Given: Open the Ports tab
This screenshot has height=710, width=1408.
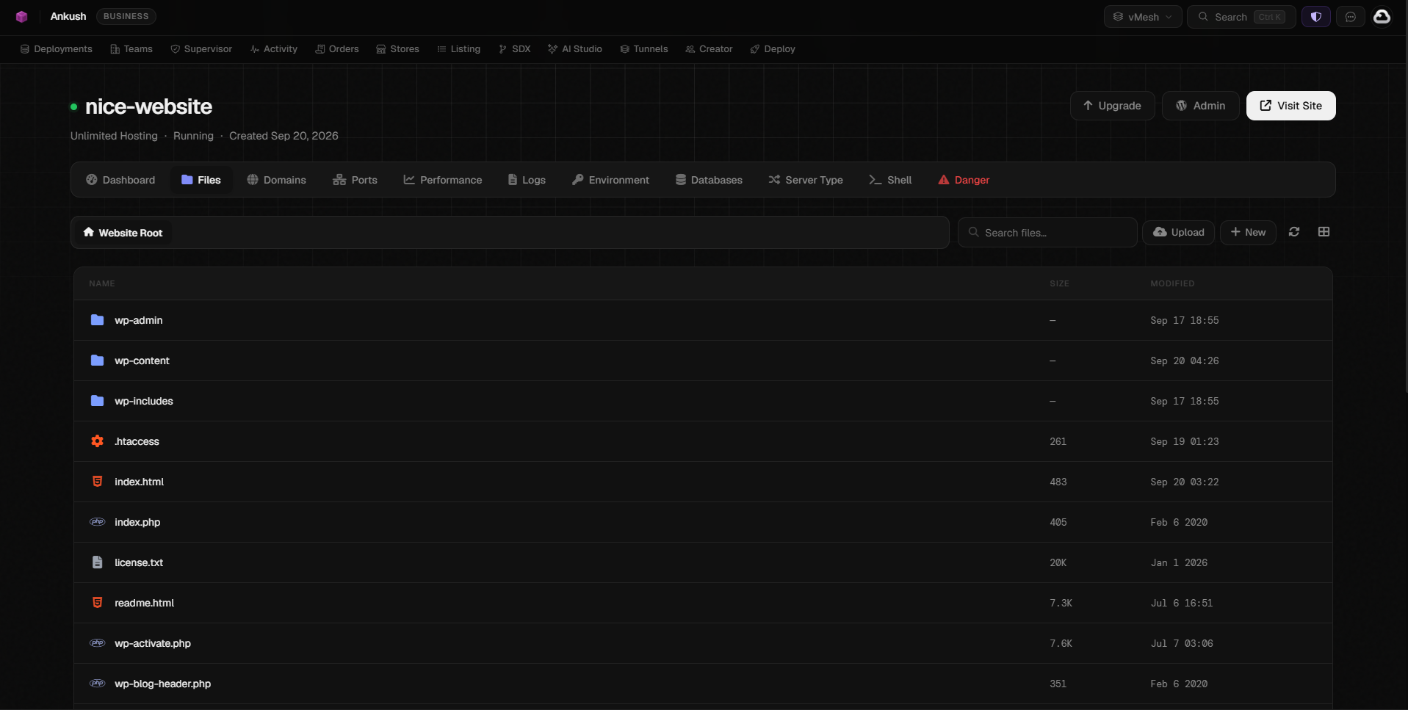Looking at the screenshot, I should pyautogui.click(x=355, y=180).
